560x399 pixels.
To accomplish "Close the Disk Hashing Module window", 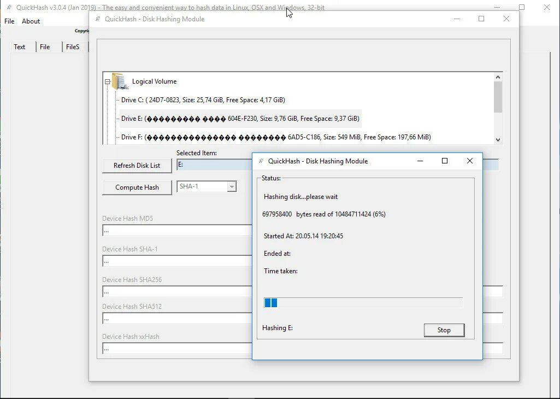I will [x=506, y=19].
